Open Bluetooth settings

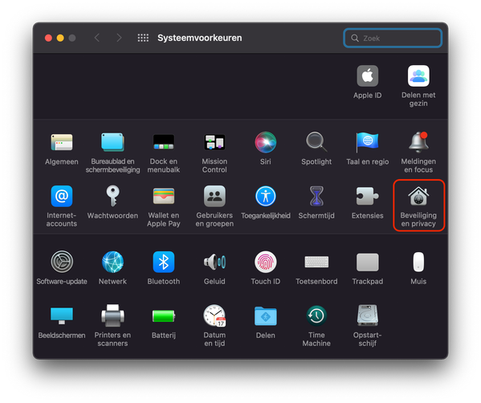click(164, 262)
